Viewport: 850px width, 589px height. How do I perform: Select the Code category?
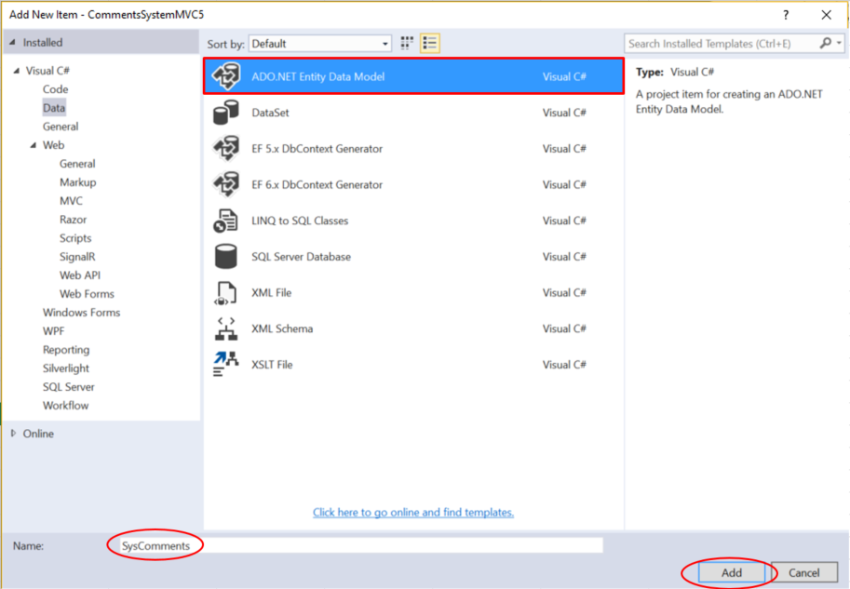point(55,89)
